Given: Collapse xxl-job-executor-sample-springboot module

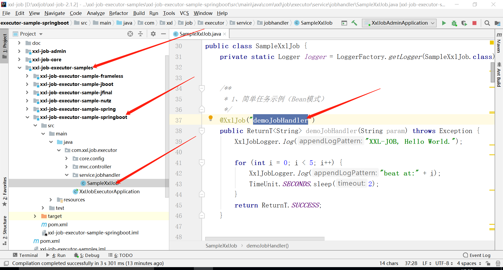Looking at the screenshot, I should pyautogui.click(x=27, y=117).
